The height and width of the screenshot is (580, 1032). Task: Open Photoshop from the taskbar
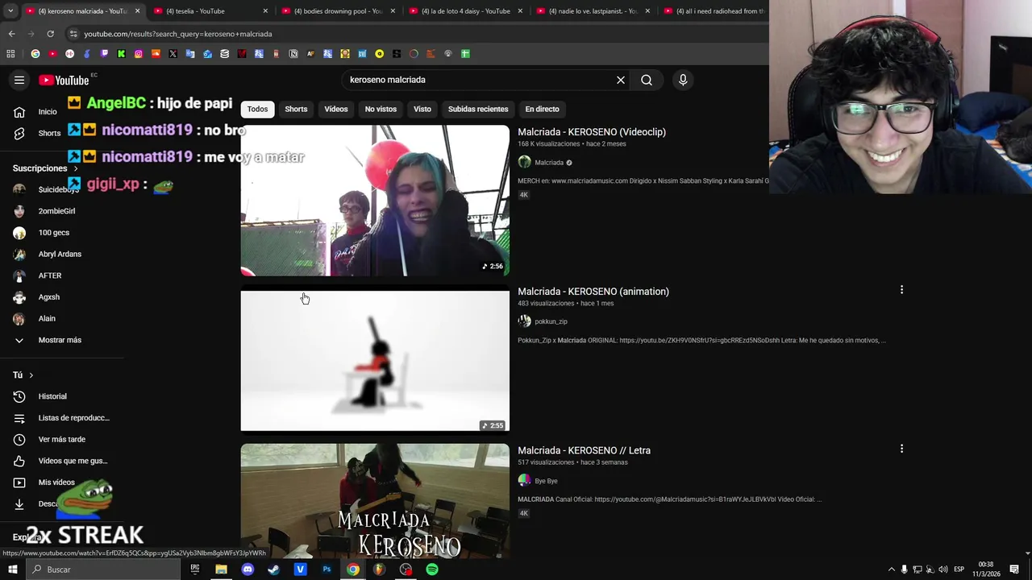tap(327, 570)
